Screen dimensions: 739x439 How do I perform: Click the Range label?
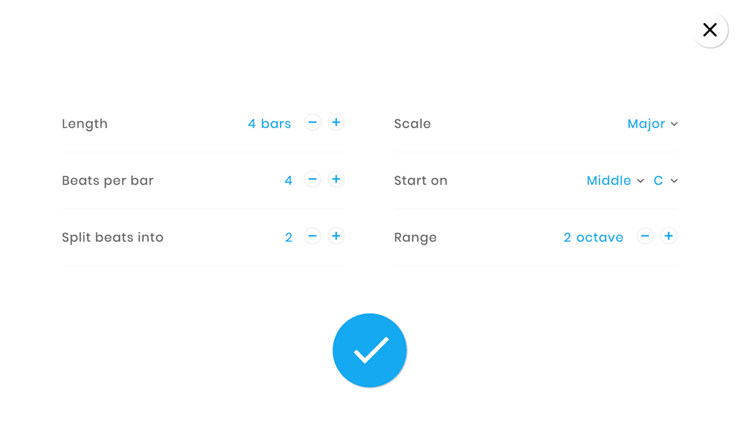click(415, 238)
